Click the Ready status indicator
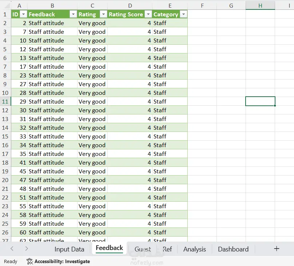 (x=11, y=261)
